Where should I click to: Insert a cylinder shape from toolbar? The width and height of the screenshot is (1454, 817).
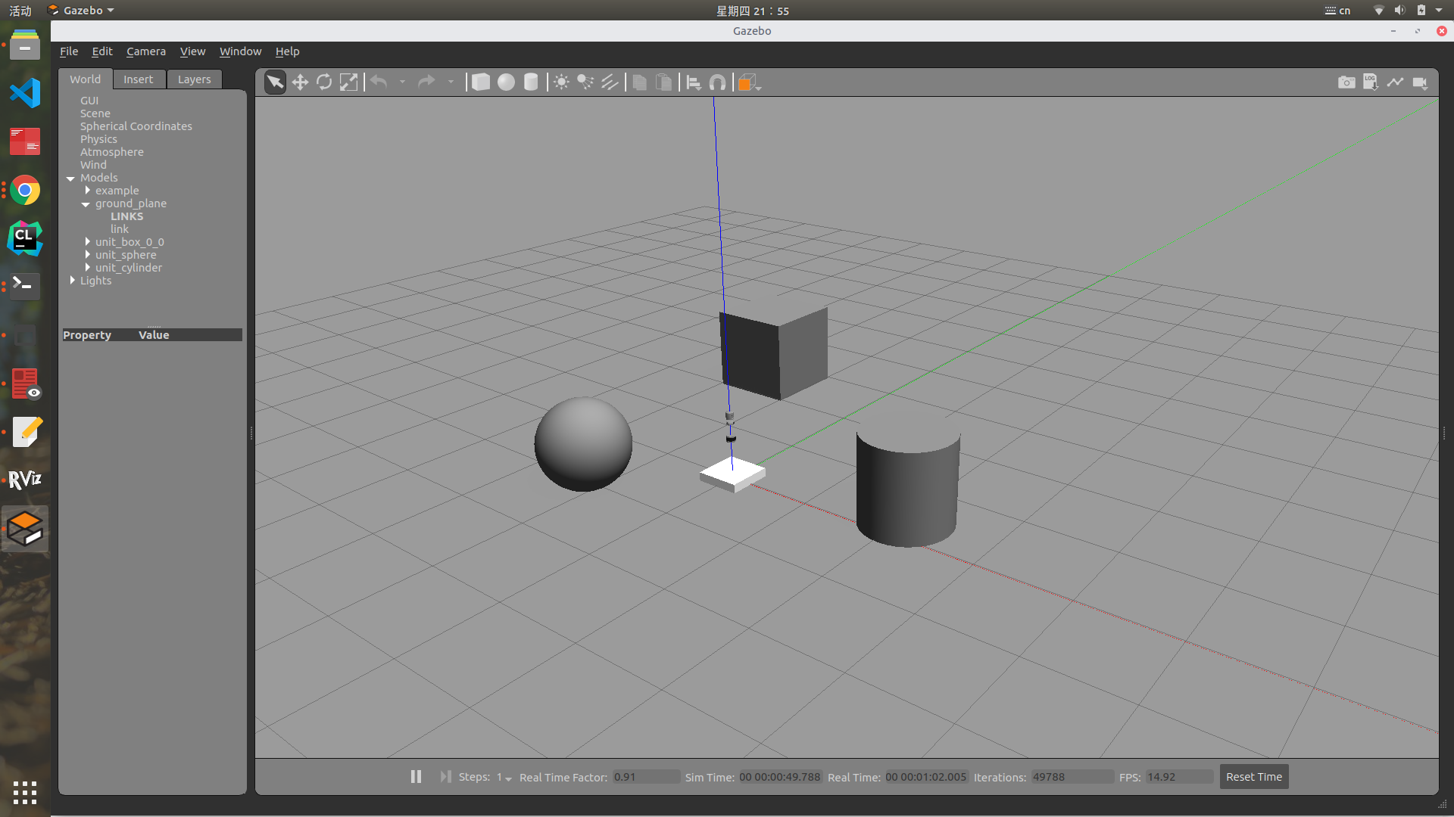tap(531, 82)
